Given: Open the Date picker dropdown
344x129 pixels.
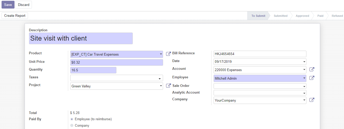Looking at the screenshot, I should tap(304, 62).
